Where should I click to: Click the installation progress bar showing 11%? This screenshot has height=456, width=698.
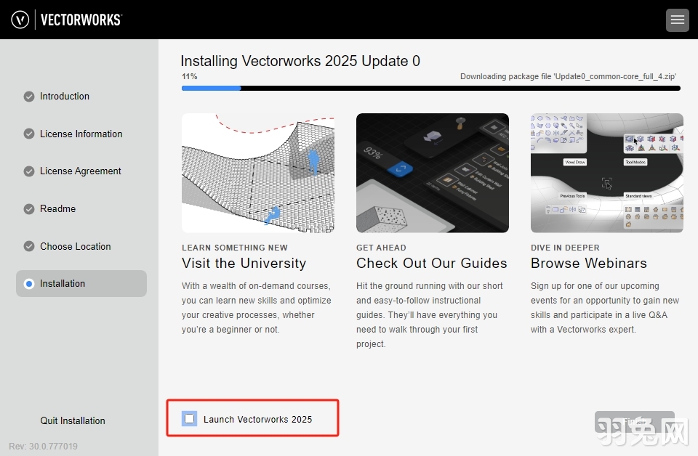pyautogui.click(x=430, y=88)
